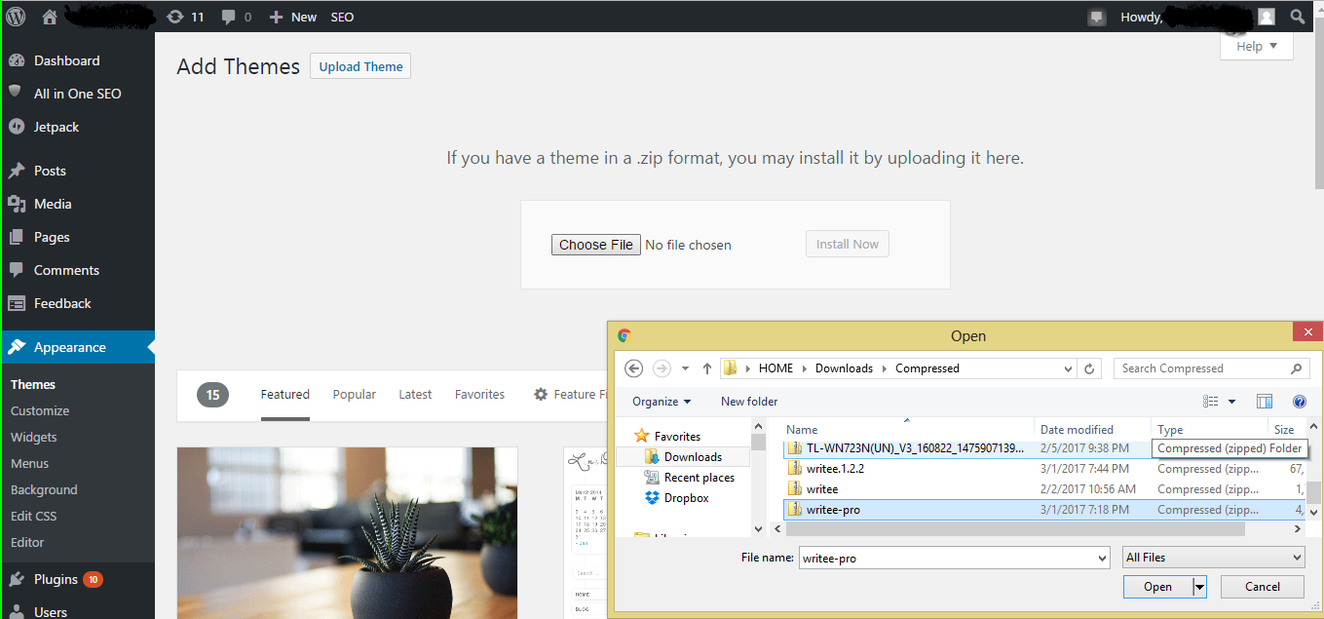Open the Customize submenu link
Viewport: 1324px width, 619px height.
coord(40,411)
